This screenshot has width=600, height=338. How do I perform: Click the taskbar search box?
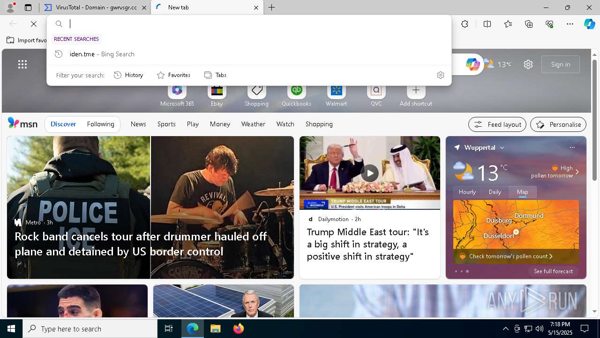tap(90, 329)
